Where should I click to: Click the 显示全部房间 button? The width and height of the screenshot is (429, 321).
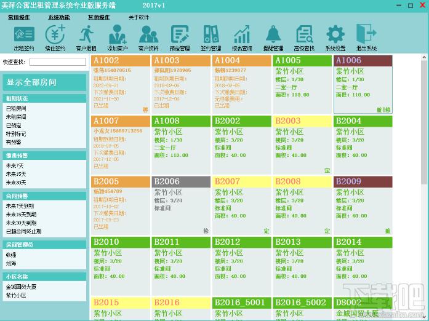(44, 82)
